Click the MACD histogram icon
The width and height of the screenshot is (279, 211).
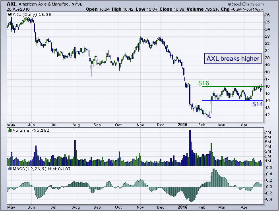pos(10,169)
